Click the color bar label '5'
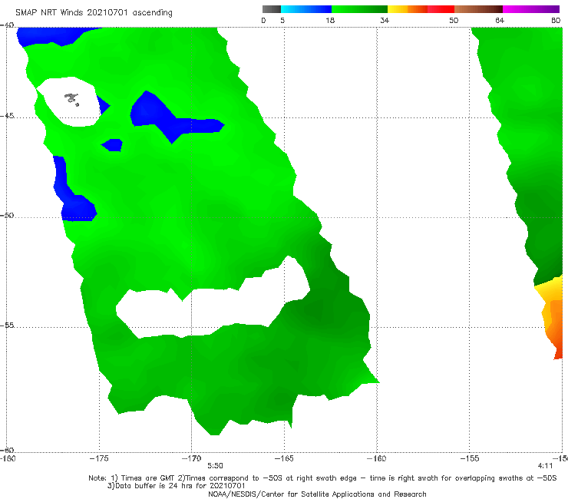This screenshot has width=568, height=499. click(282, 21)
